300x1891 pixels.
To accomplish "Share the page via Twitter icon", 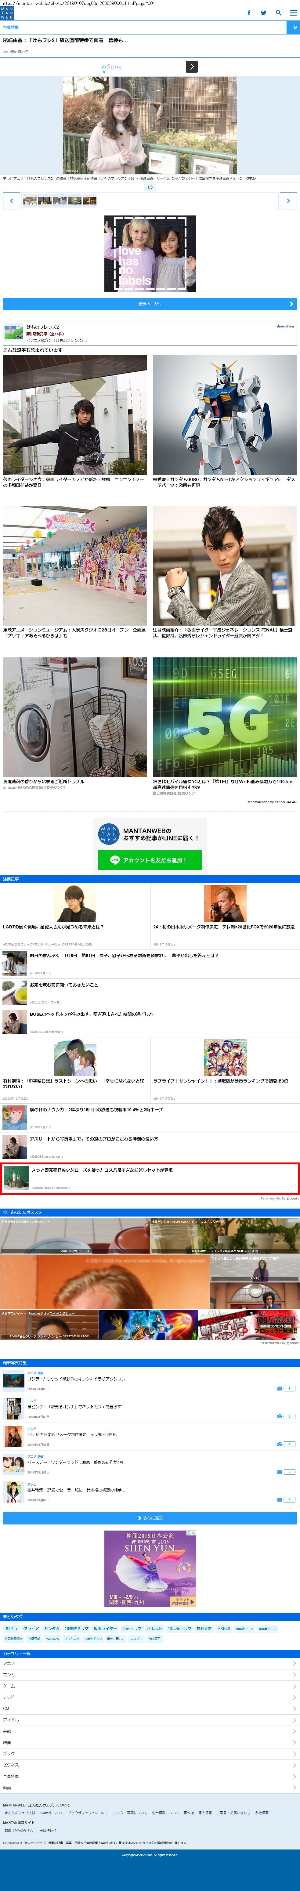I will point(263,13).
